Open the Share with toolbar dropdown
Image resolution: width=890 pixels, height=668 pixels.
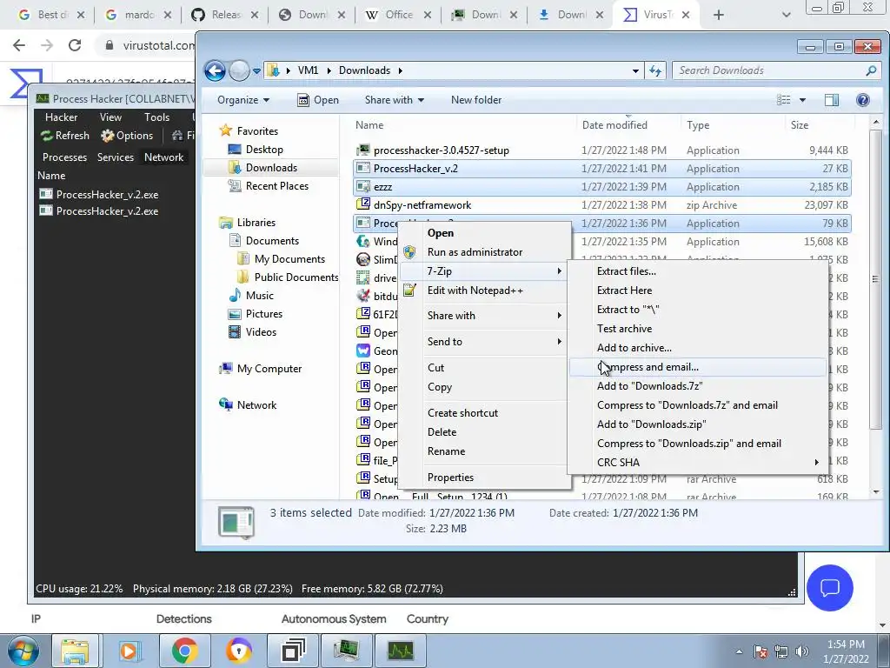(x=394, y=100)
